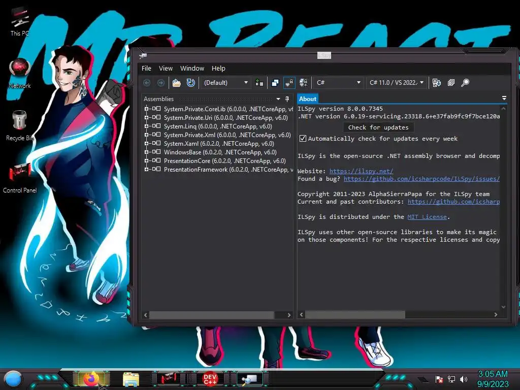Screen dimensions: 520x390
Task: Open Dev-C++ from the taskbar
Action: (x=210, y=379)
